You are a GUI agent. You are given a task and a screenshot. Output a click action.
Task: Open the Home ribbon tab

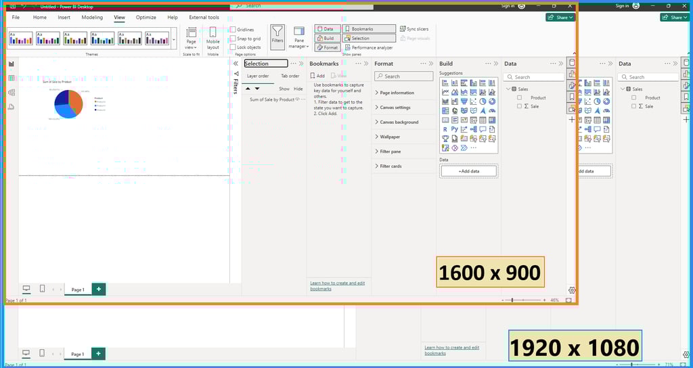point(40,17)
